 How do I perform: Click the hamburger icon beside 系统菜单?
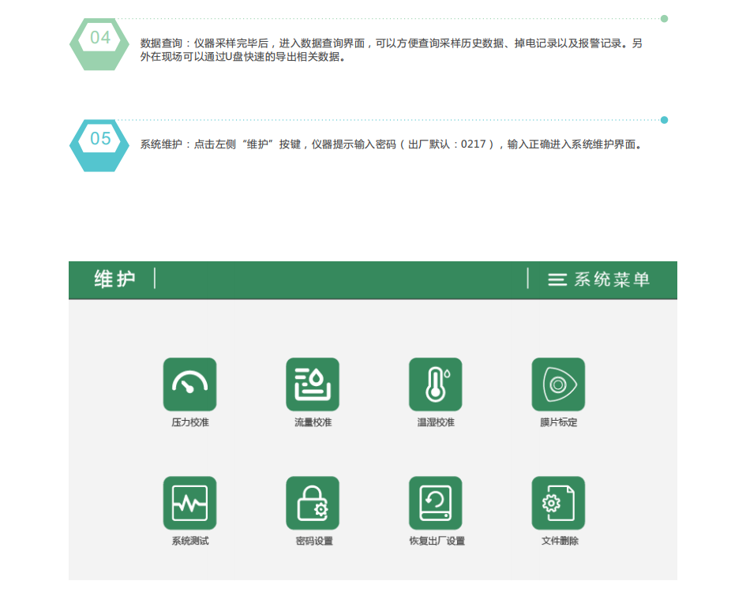557,279
